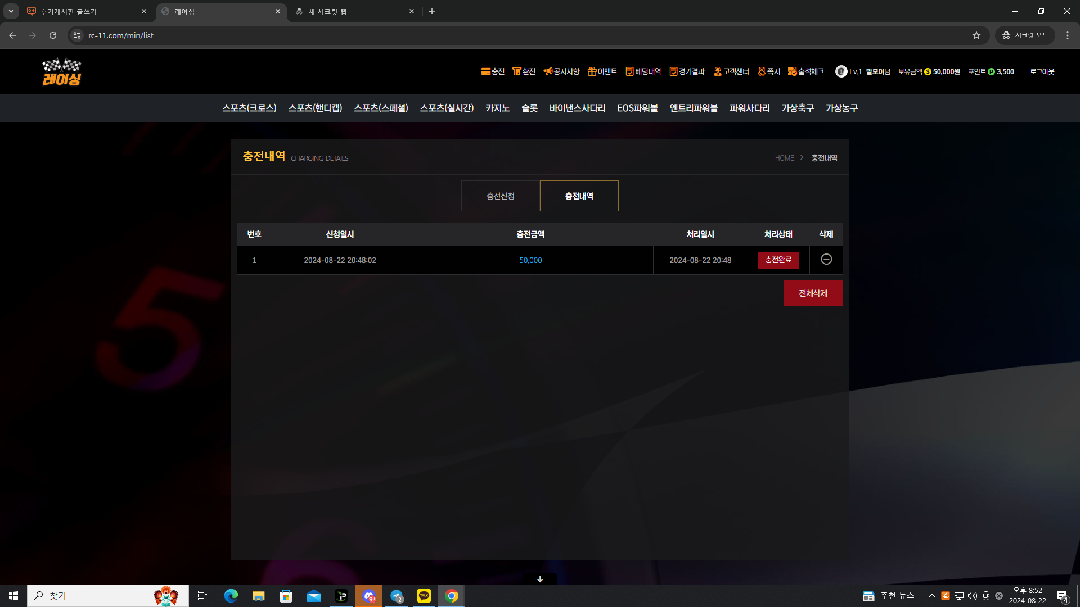Viewport: 1080px width, 607px height.
Task: Open the 충전 link in top menu
Action: click(493, 71)
